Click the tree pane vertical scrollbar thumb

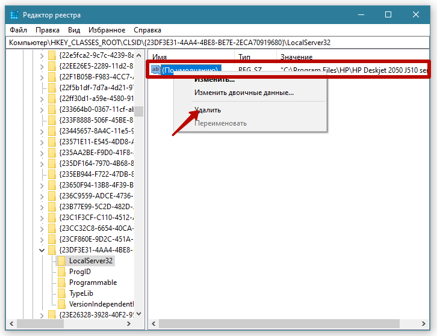click(x=139, y=111)
